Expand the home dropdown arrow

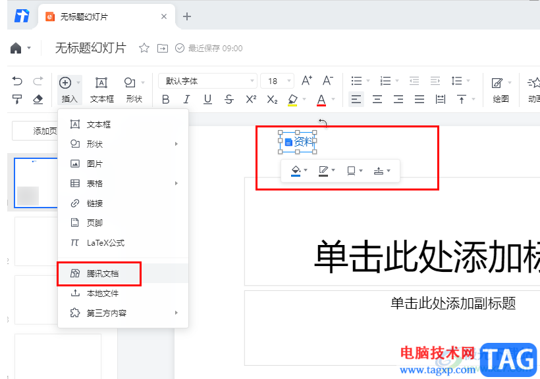click(29, 48)
